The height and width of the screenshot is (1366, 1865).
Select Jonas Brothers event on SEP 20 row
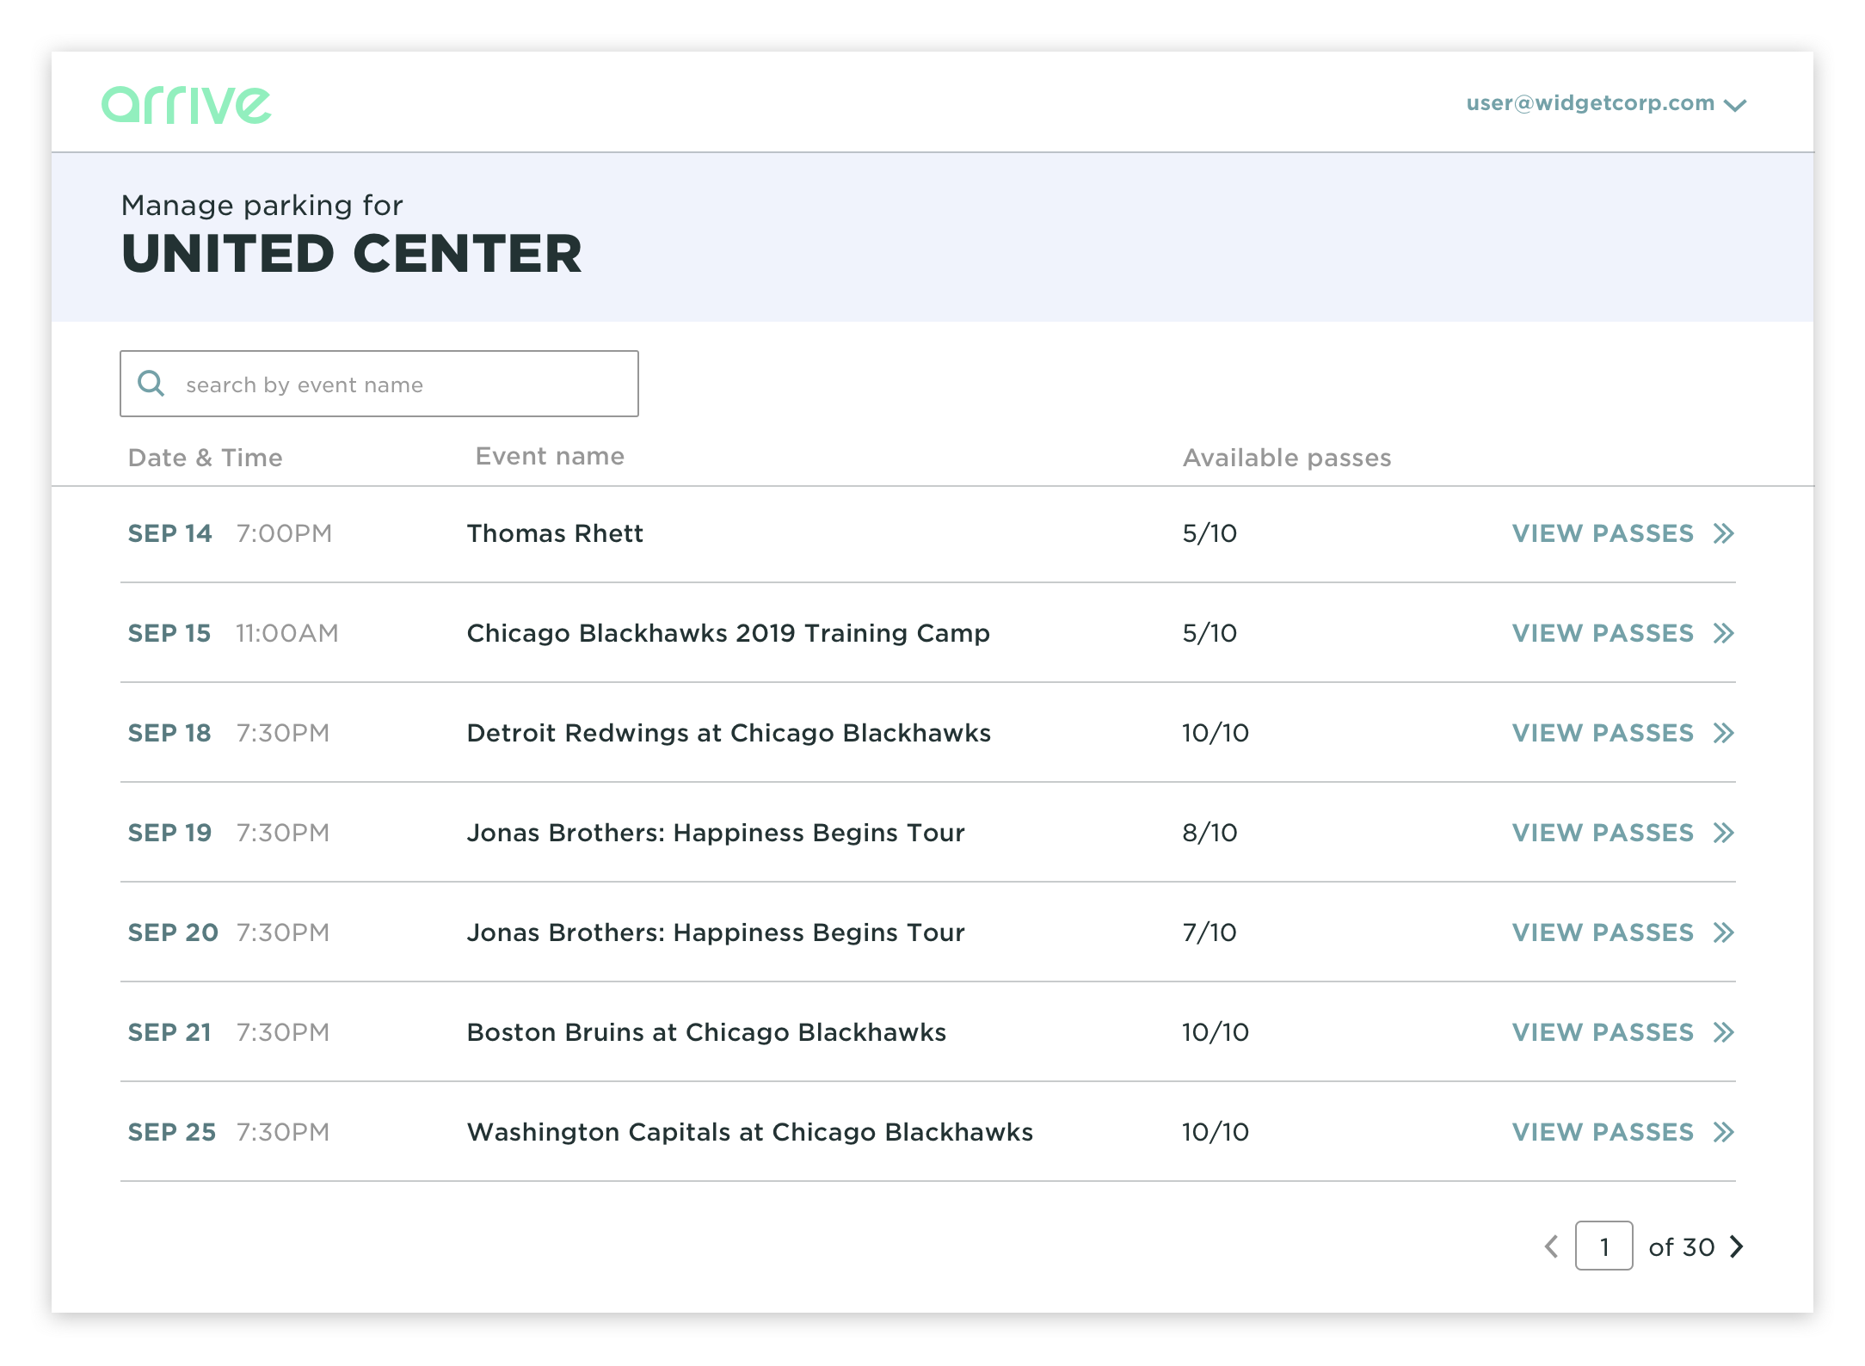716,932
